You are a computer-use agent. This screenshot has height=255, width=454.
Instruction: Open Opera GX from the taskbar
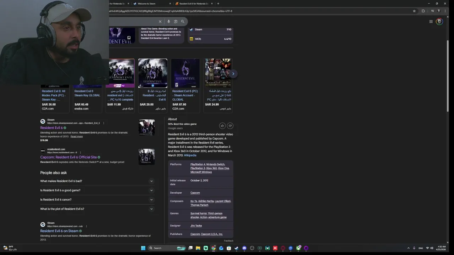coord(283,248)
